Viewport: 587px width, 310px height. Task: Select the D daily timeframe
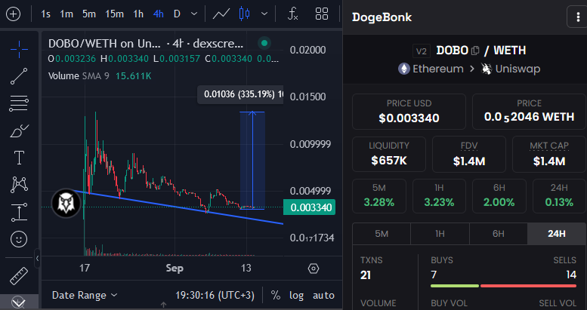177,14
